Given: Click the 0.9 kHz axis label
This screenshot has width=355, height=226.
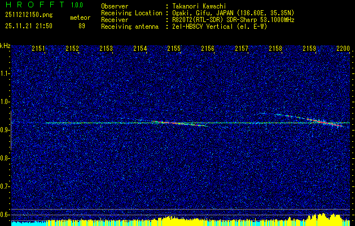Looking at the screenshot, I should 5,130.
